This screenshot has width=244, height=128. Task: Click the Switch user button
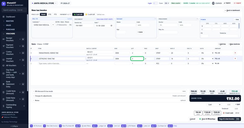click(x=227, y=3)
